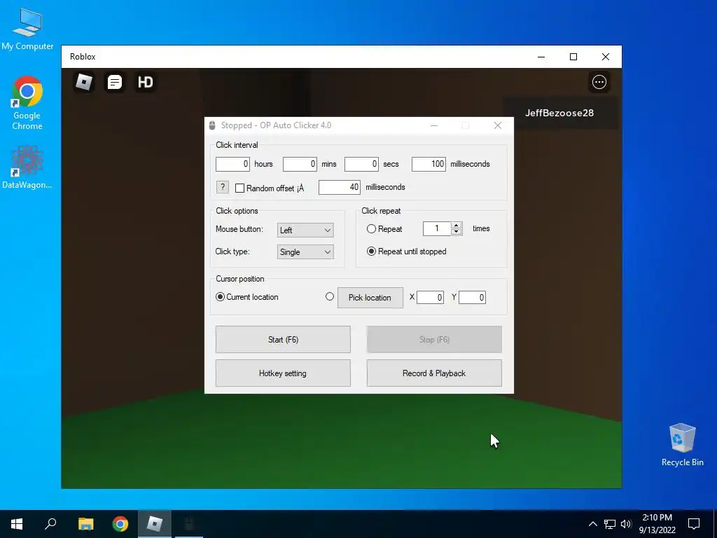Viewport: 717px width, 538px height.
Task: Open taskbar search magnifier
Action: click(x=50, y=524)
